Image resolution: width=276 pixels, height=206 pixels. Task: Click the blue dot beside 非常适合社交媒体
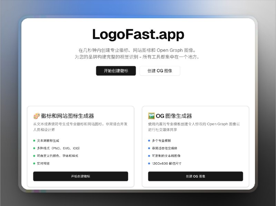click(x=149, y=148)
